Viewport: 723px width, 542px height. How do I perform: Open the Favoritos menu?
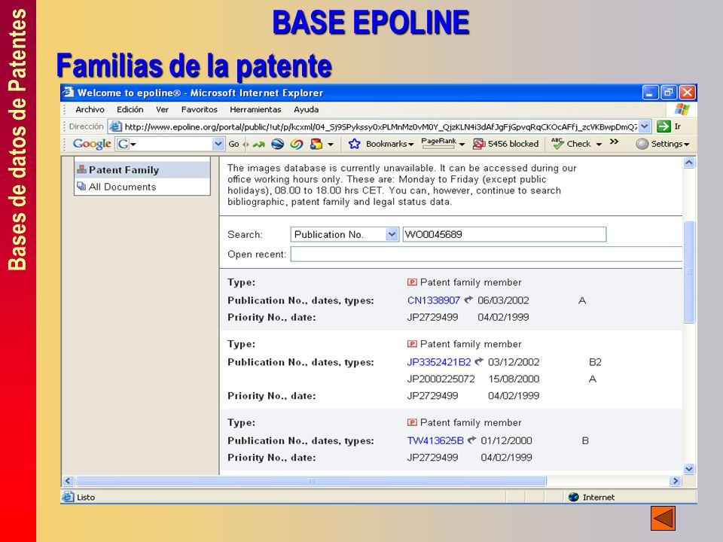[x=199, y=110]
